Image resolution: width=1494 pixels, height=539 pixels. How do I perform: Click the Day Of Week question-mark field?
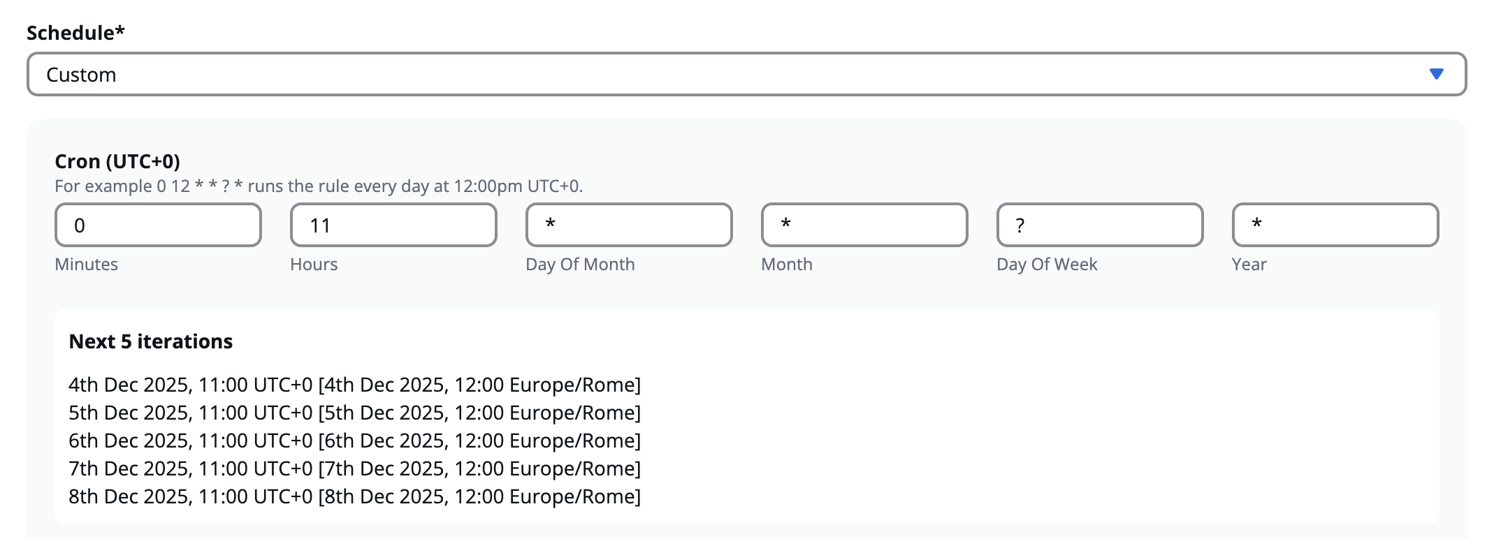point(1100,225)
